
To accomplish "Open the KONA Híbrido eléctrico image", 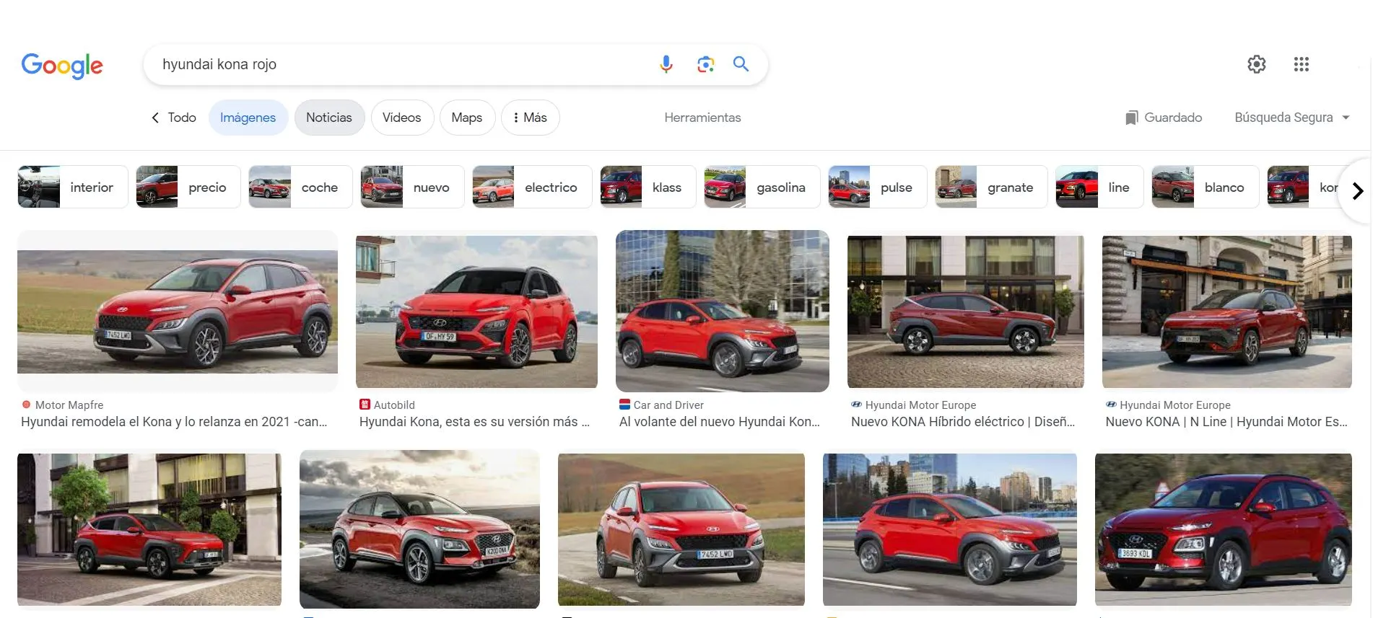I will click(x=965, y=311).
